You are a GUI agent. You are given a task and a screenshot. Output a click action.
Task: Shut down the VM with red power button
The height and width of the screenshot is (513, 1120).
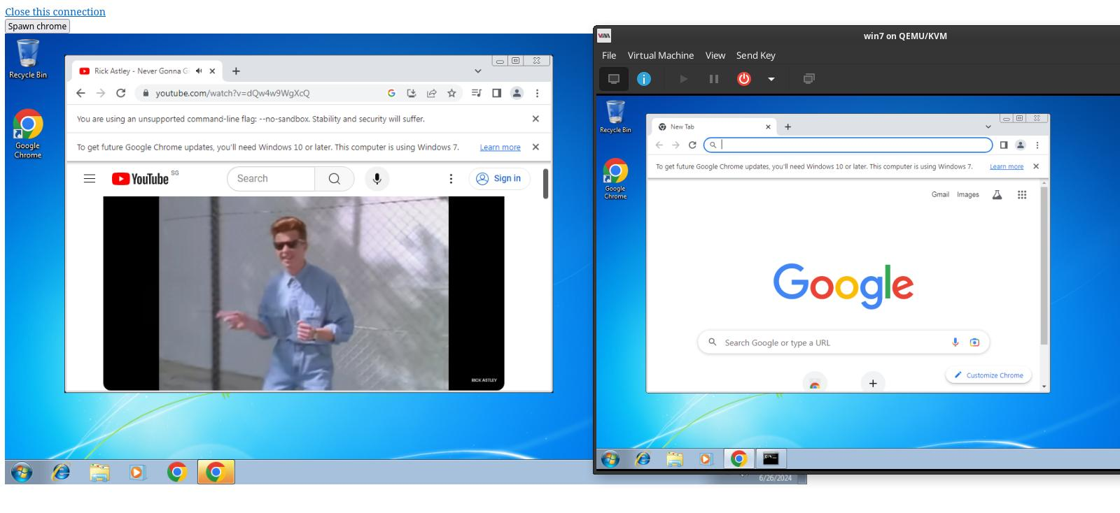[x=744, y=79]
